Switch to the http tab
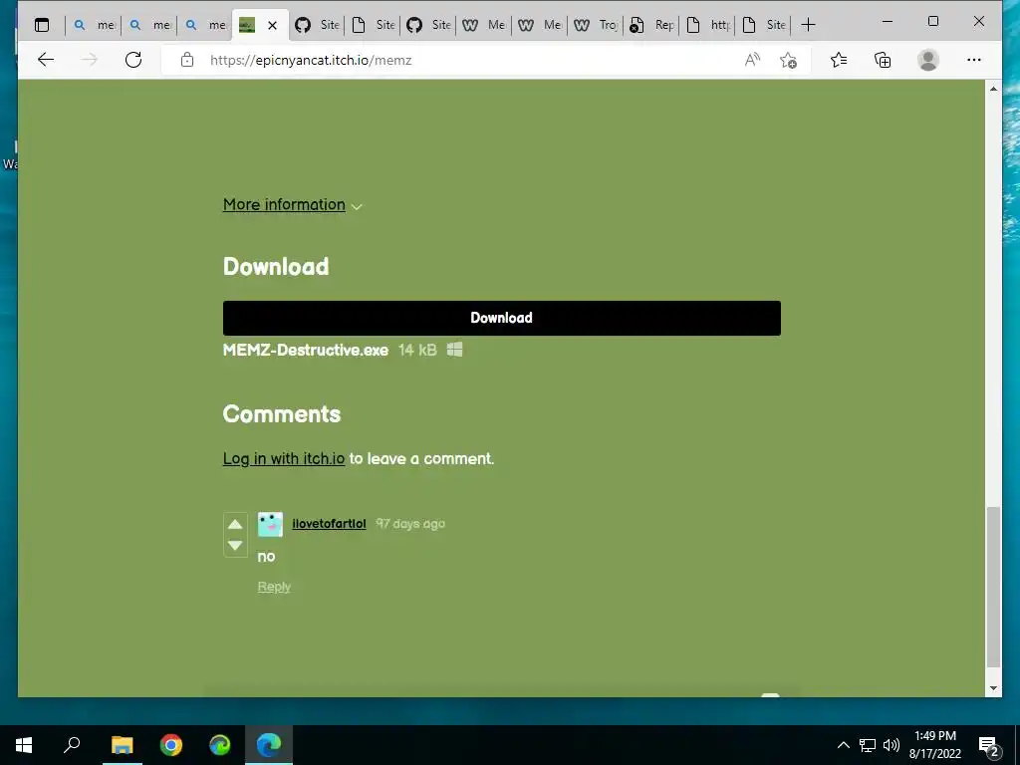The width and height of the screenshot is (1020, 765). point(708,25)
